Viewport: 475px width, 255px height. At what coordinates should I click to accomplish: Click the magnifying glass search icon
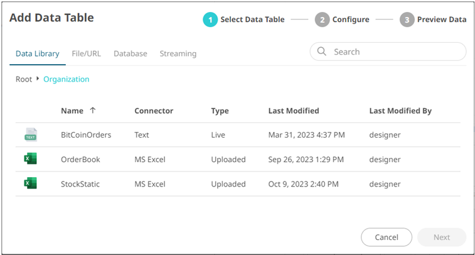(x=322, y=52)
